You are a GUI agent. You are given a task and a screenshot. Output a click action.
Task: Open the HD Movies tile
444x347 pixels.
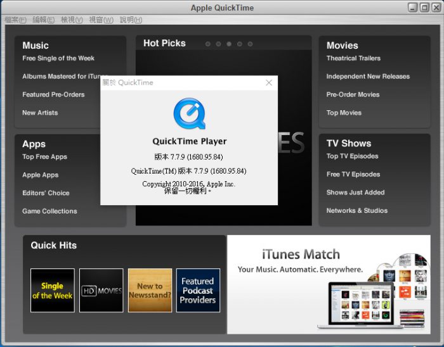pyautogui.click(x=101, y=291)
